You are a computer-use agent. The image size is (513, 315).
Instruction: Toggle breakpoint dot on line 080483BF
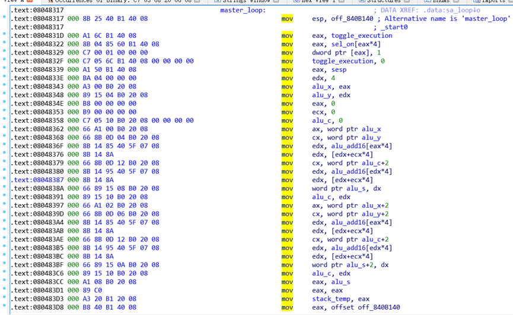4,263
